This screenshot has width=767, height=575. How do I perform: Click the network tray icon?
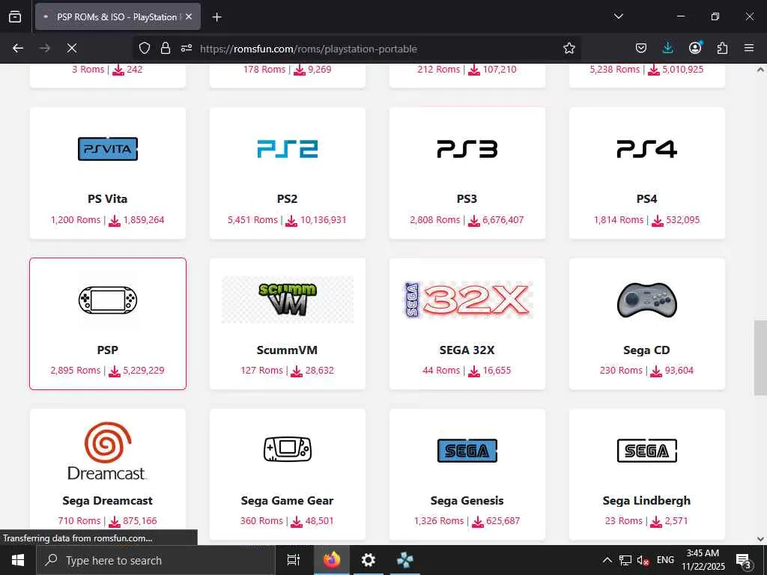[625, 560]
